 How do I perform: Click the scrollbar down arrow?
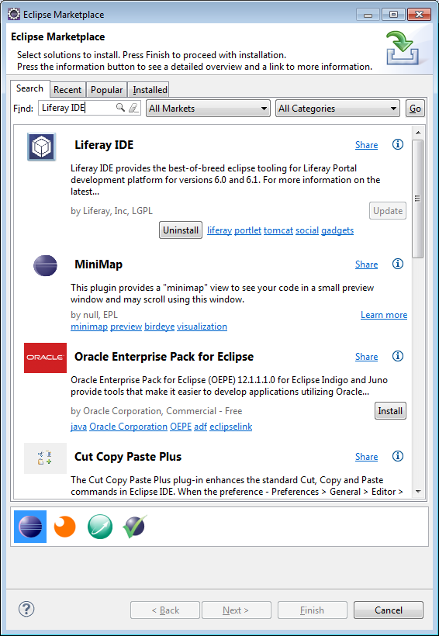[x=418, y=492]
